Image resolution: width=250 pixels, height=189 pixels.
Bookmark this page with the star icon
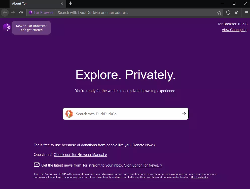point(219,13)
